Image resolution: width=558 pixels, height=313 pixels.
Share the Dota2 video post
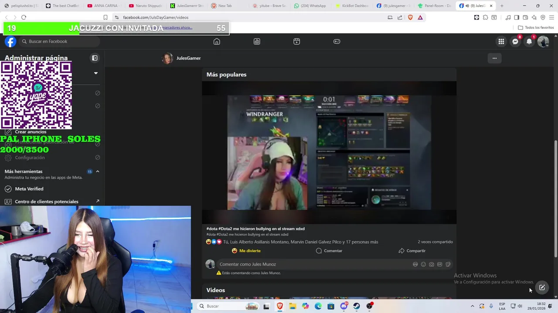(x=412, y=251)
